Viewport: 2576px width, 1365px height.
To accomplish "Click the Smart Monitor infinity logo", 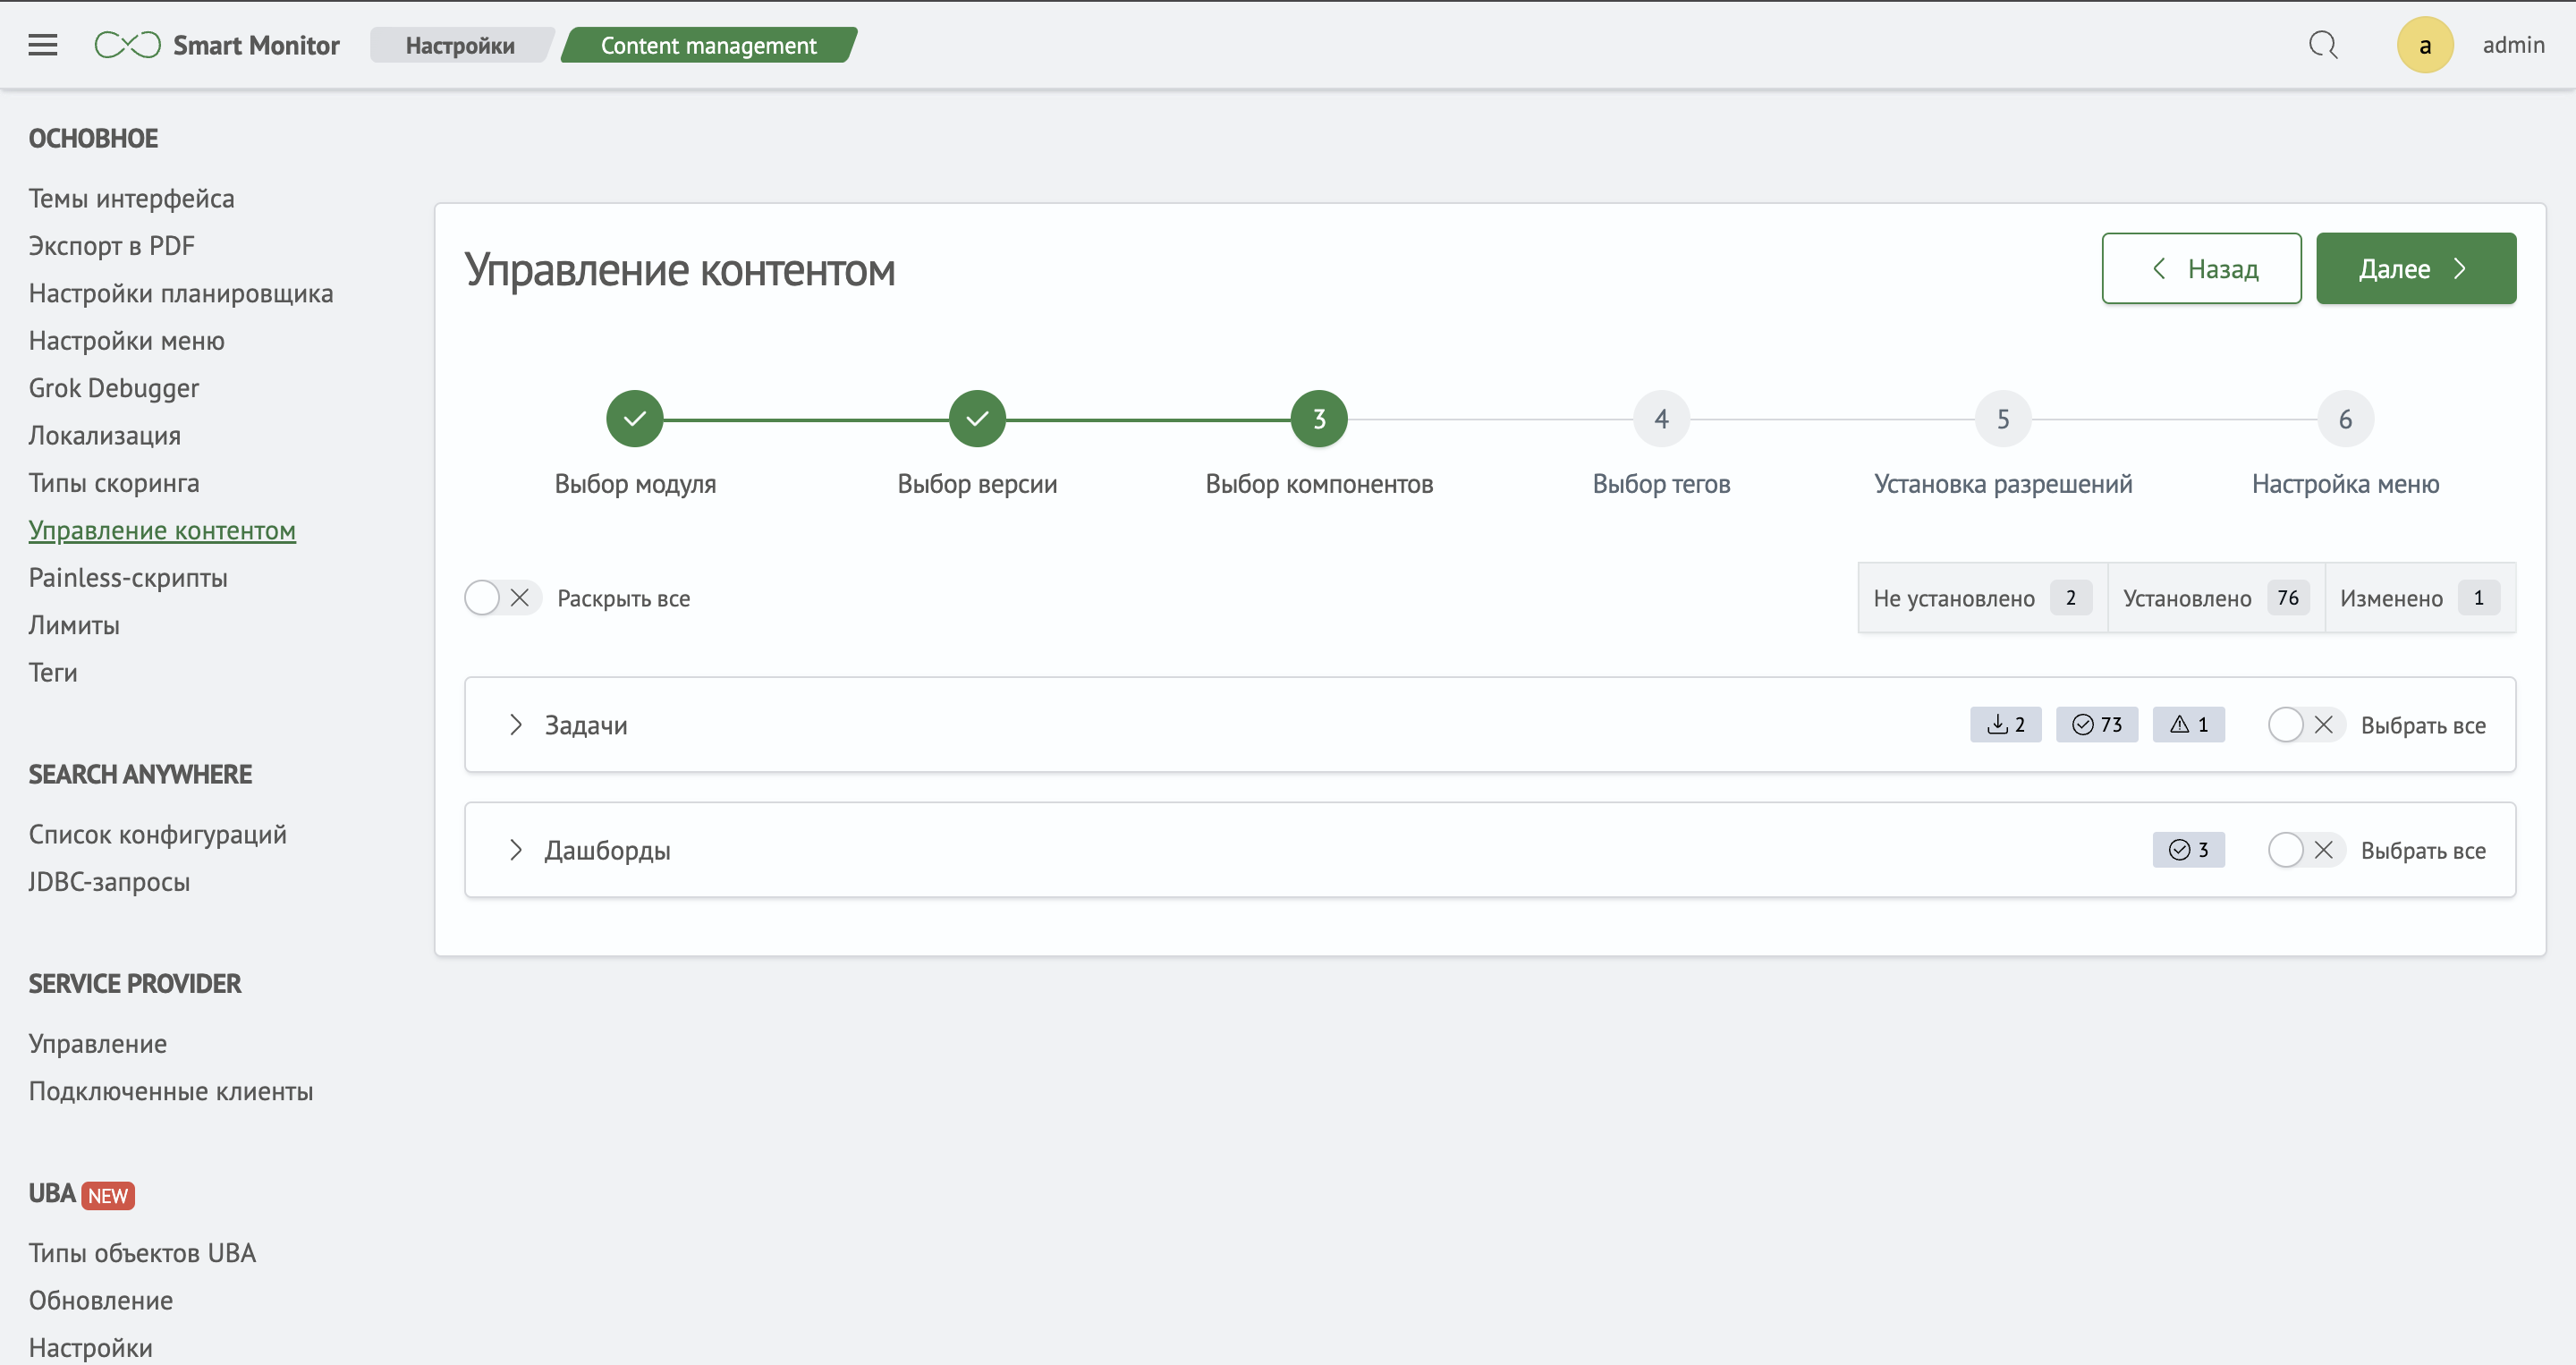I will coord(127,45).
